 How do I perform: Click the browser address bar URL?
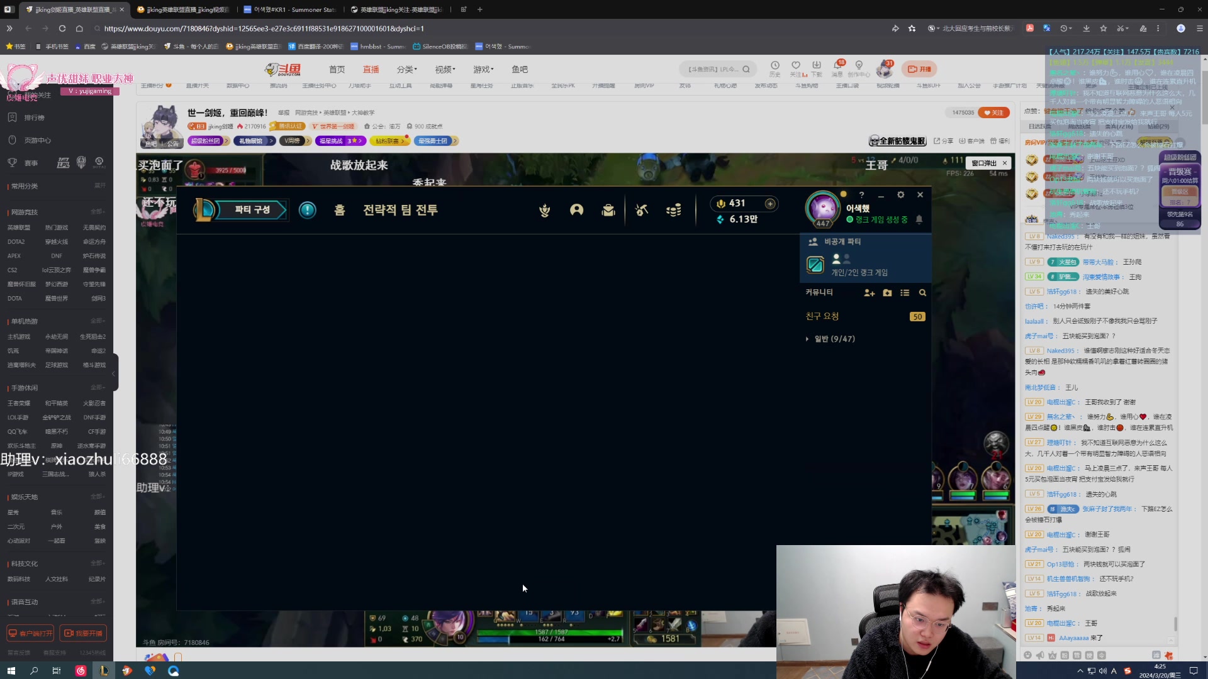click(264, 28)
